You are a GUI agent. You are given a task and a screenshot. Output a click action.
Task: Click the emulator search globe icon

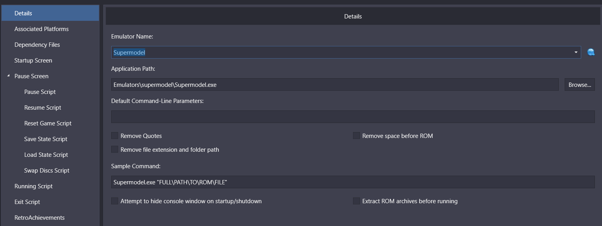tap(591, 52)
